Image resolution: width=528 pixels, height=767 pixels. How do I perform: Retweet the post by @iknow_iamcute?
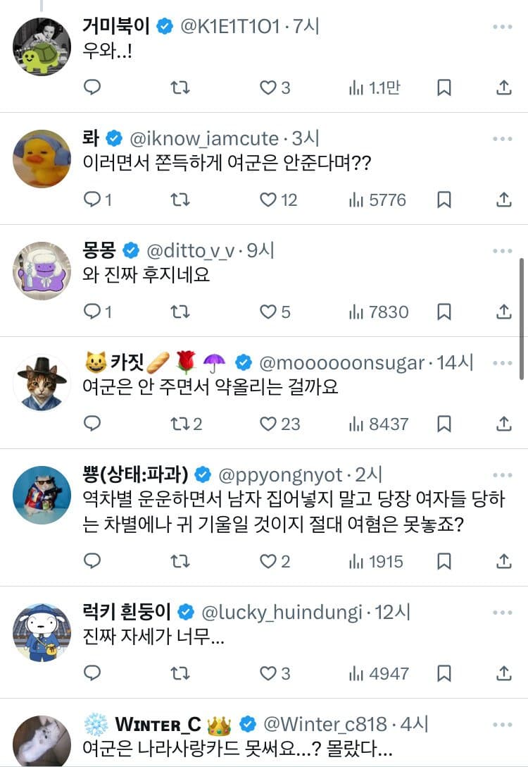point(181,200)
